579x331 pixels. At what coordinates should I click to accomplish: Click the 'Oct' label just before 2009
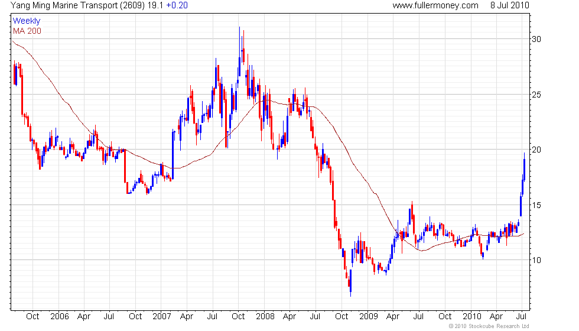pos(341,316)
